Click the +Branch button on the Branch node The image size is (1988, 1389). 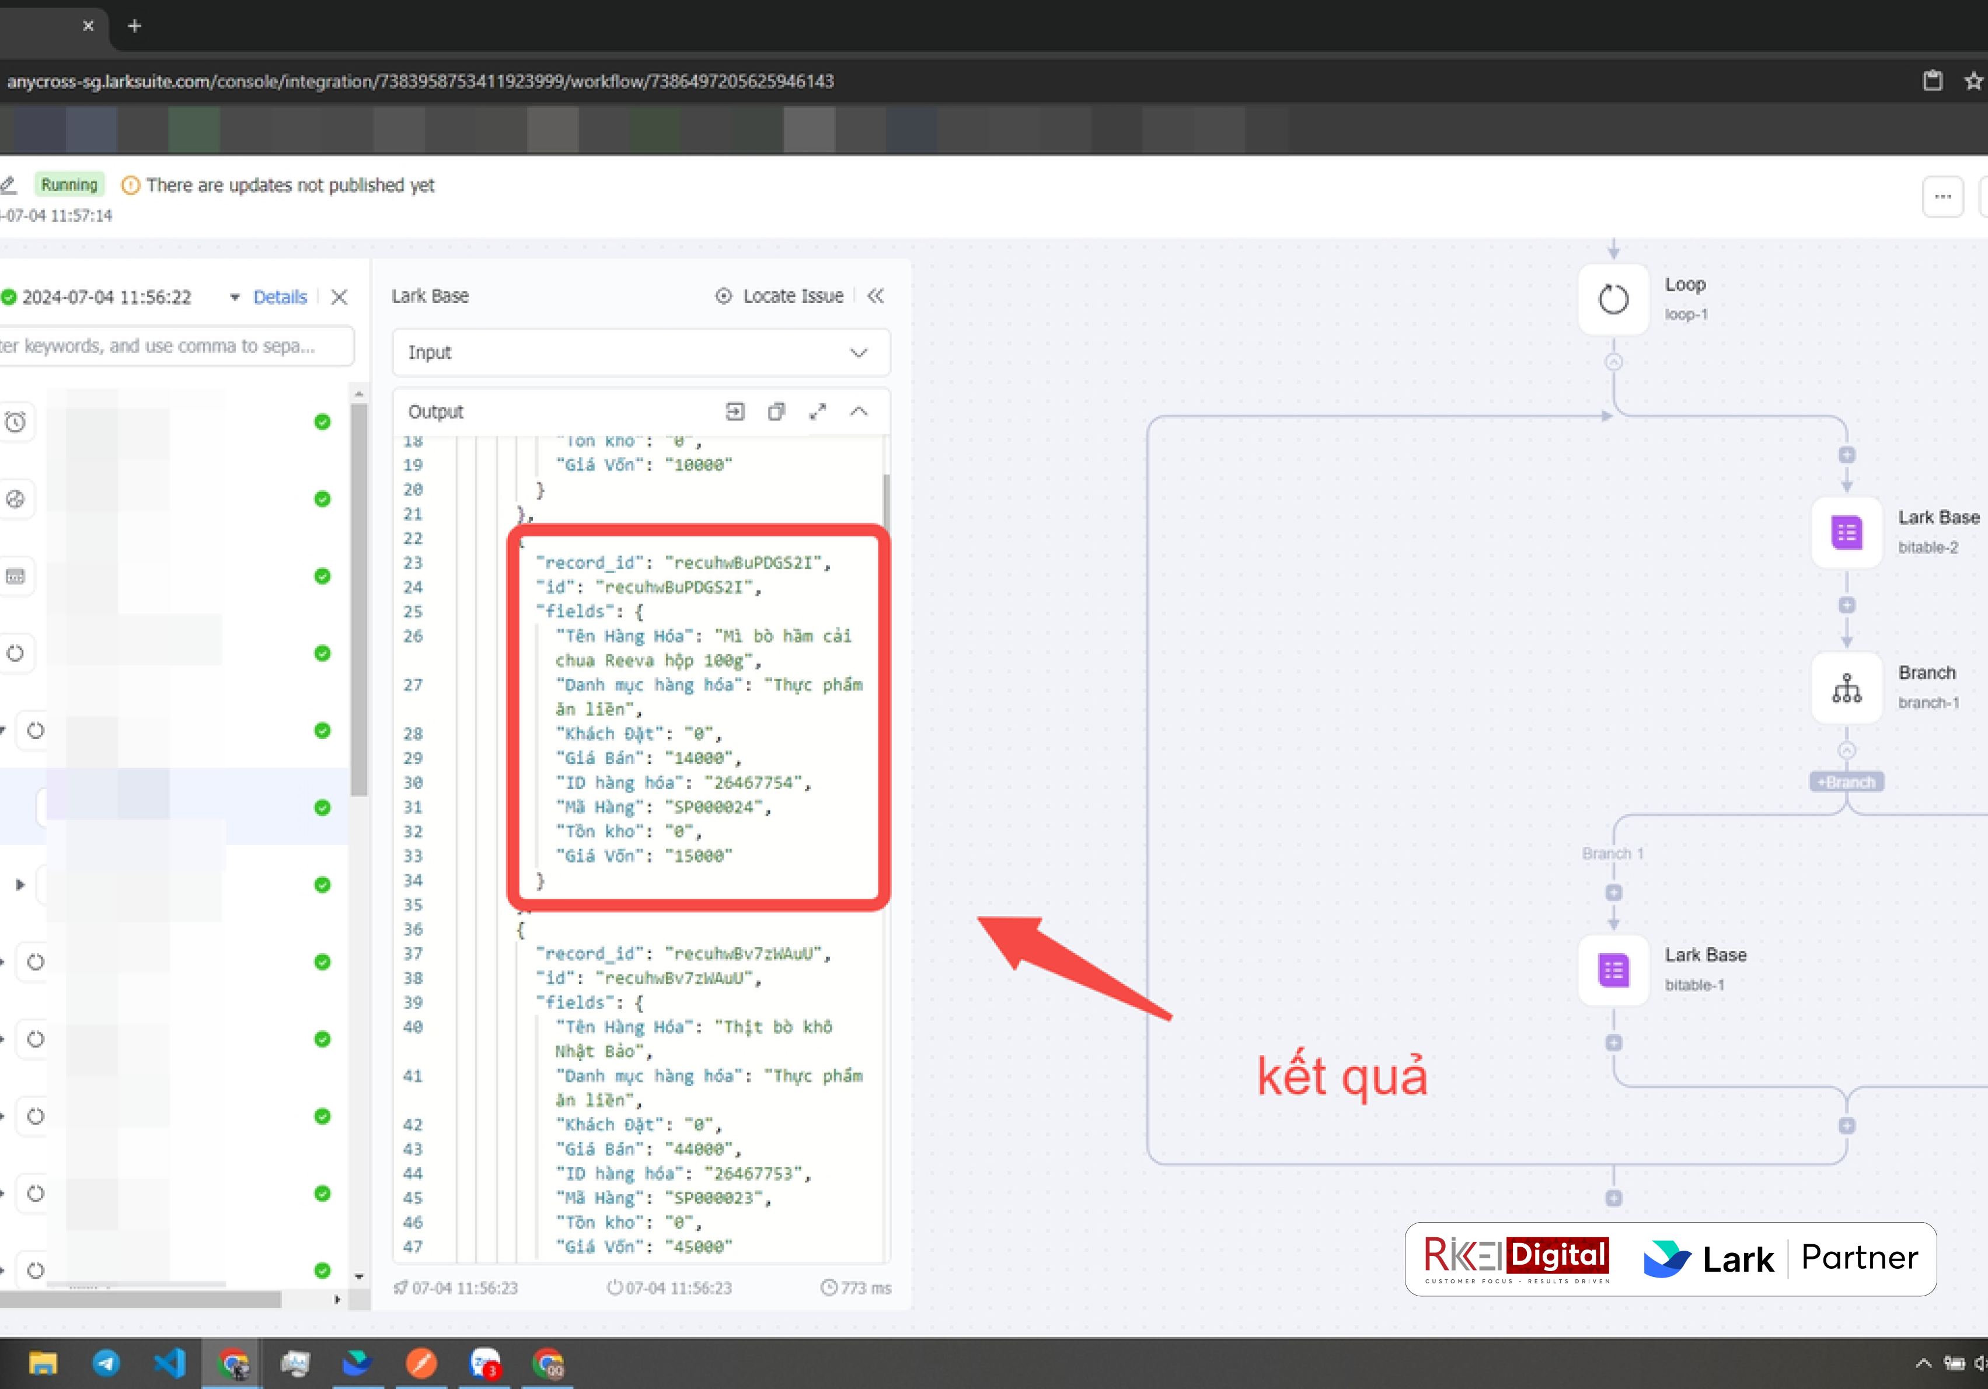1846,781
